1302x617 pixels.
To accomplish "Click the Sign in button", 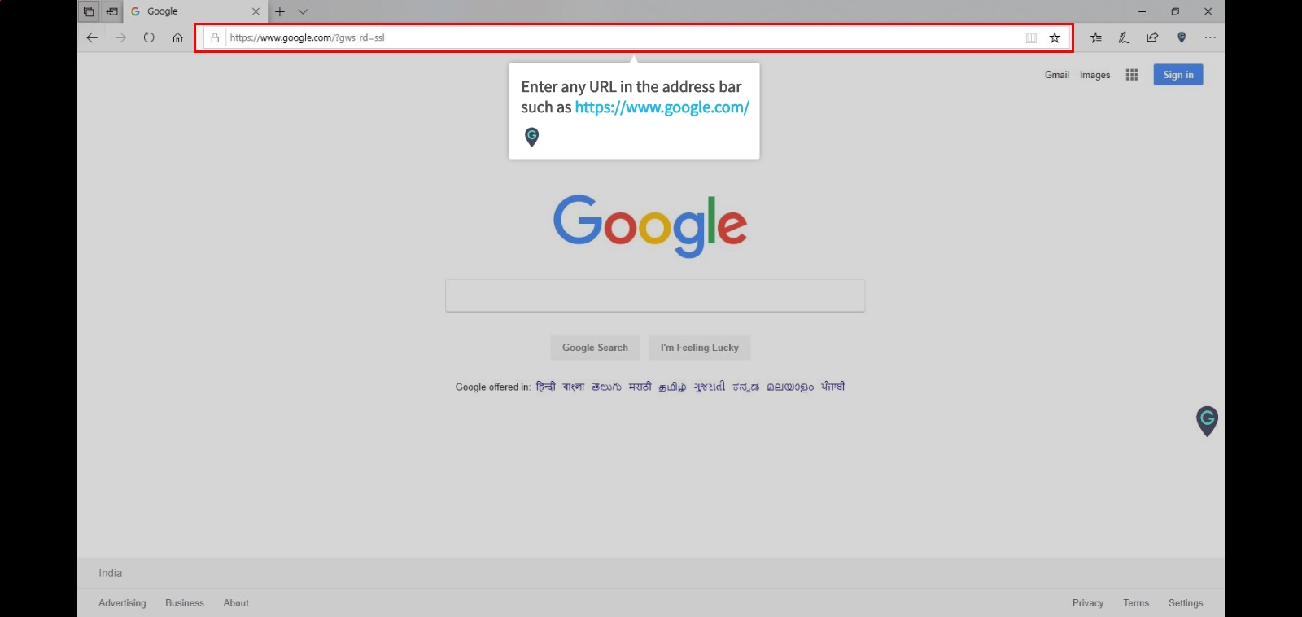I will point(1178,75).
